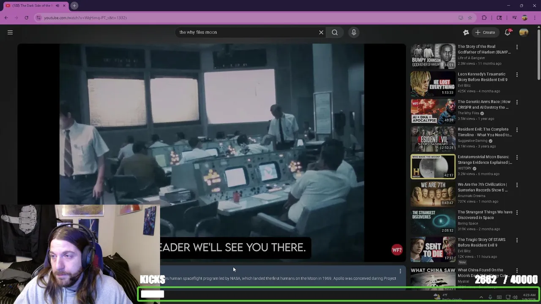Open the browser profile avatar
Viewport: 541px width, 304px height.
(x=525, y=18)
